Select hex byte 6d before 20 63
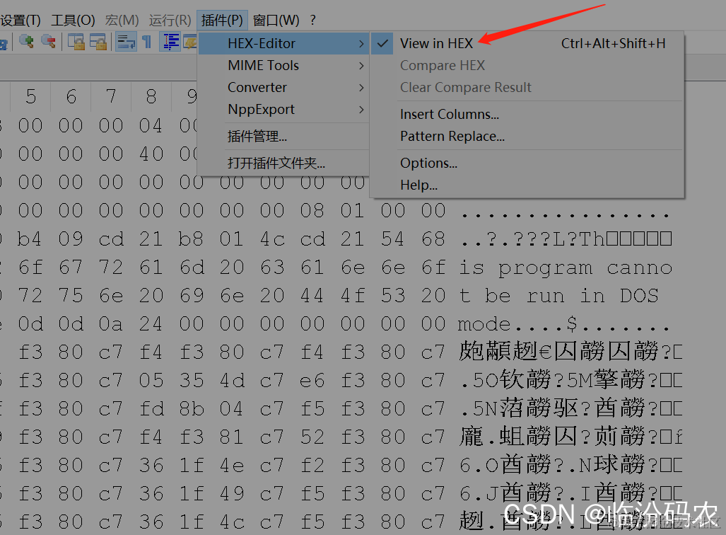Viewport: 726px width, 535px height. pos(192,267)
